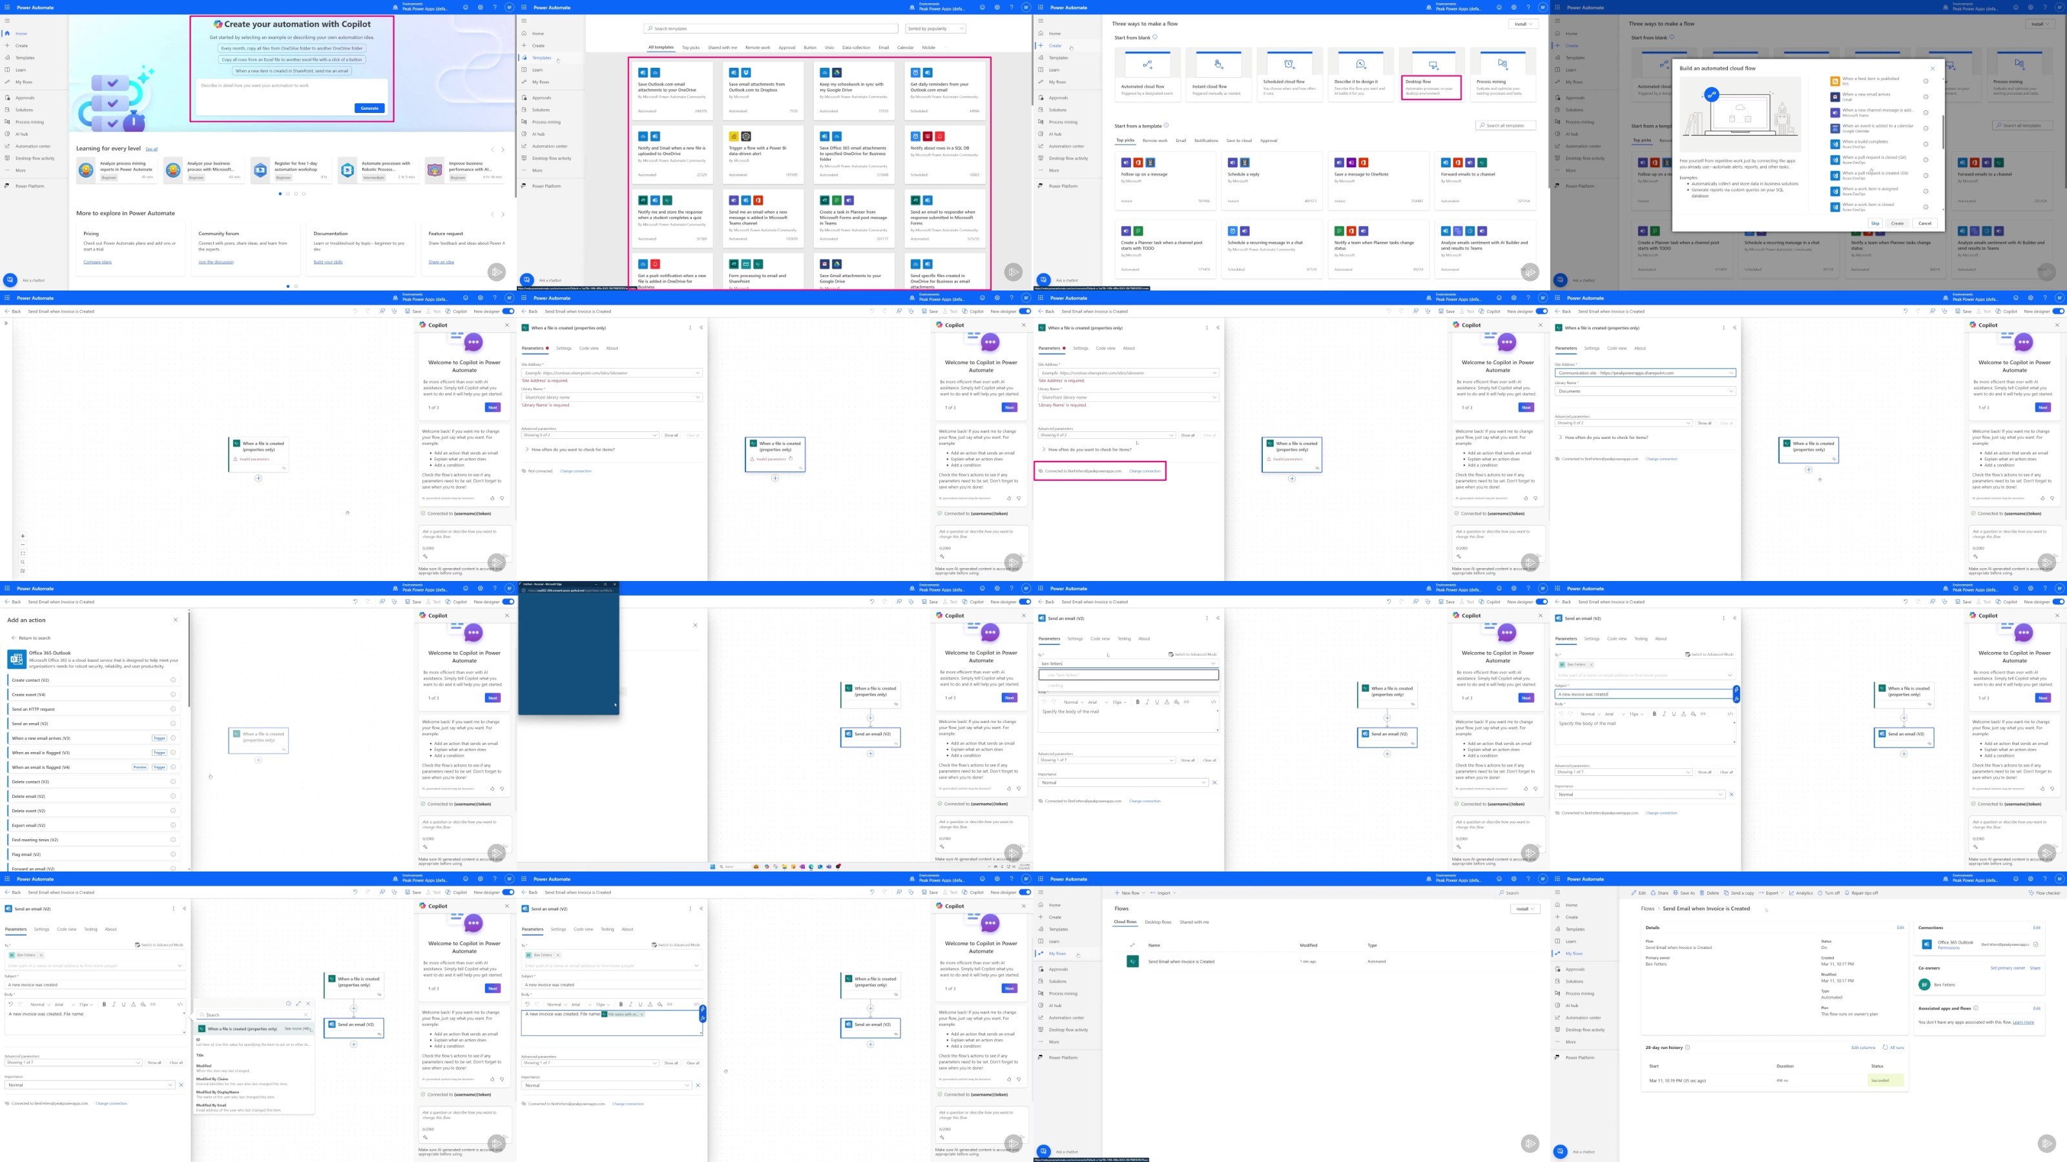Click the trigger list scrollbar in the dialog

point(1942,133)
